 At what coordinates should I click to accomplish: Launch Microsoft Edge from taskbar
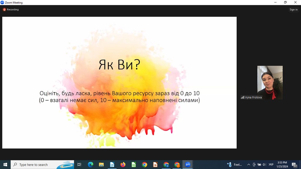(90, 165)
